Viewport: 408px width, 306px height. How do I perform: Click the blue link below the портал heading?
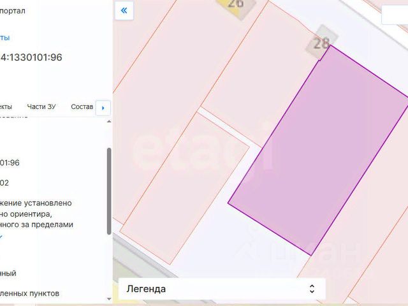pyautogui.click(x=4, y=38)
